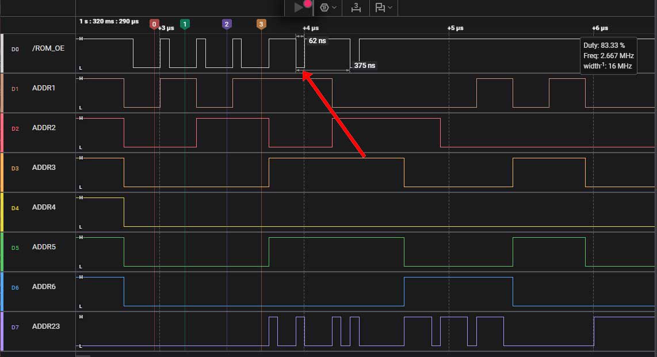Select purple timing marker 2
The image size is (657, 357).
[227, 24]
